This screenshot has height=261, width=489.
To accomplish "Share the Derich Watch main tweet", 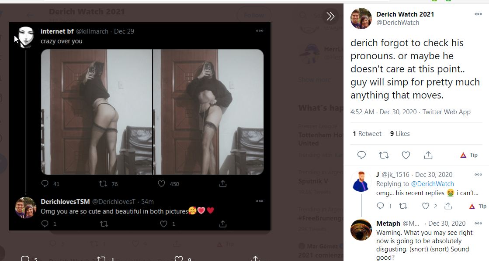I will [x=428, y=155].
